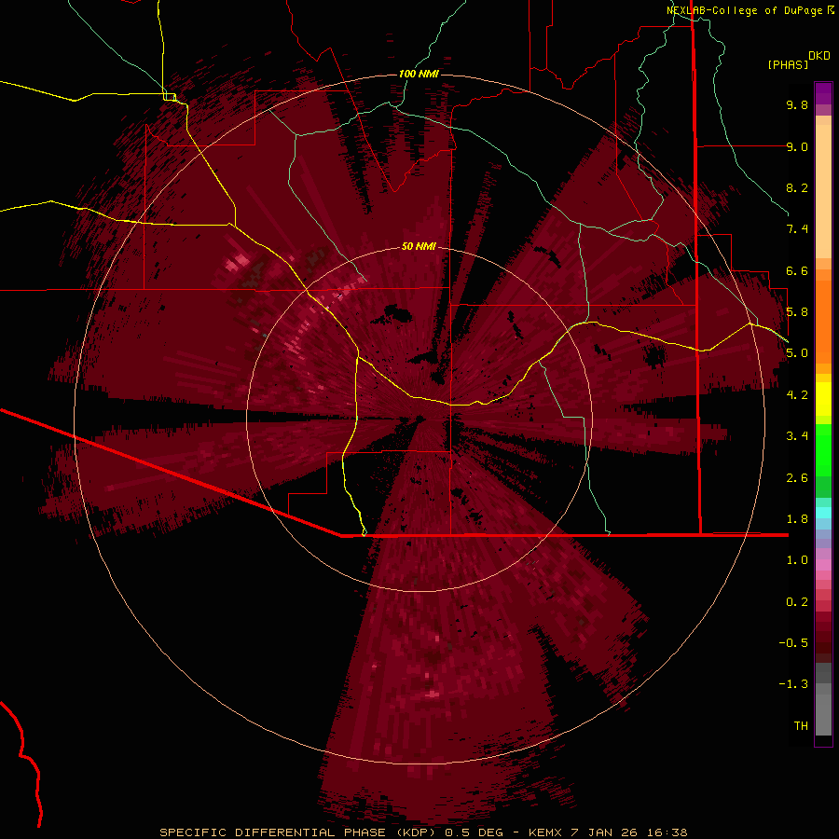
Task: Click the 8.2 value on color scale
Action: point(797,187)
